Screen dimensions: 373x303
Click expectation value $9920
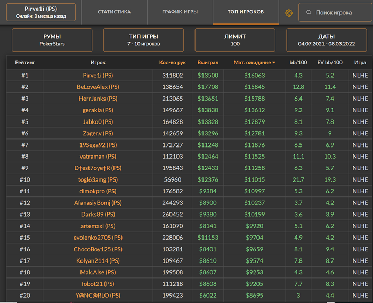click(x=254, y=226)
